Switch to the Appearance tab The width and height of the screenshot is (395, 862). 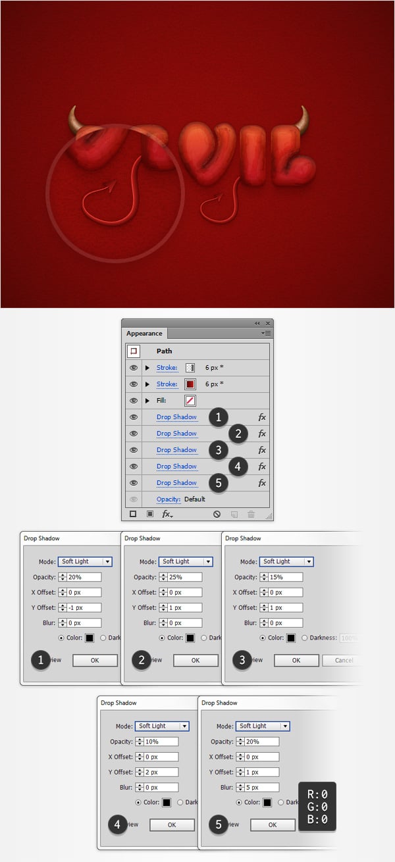144,334
